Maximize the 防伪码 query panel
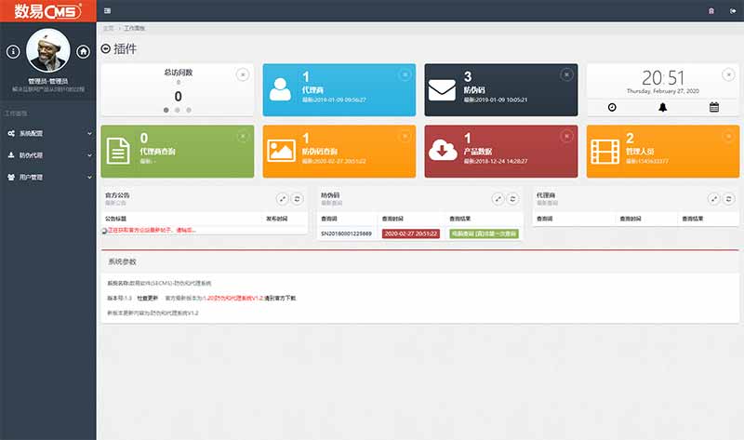 click(x=498, y=198)
